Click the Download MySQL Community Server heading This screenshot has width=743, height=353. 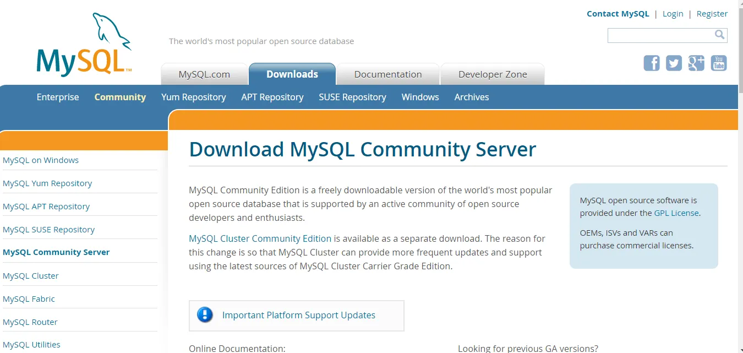(x=362, y=150)
